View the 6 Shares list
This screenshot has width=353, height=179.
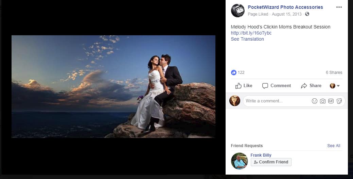point(334,73)
